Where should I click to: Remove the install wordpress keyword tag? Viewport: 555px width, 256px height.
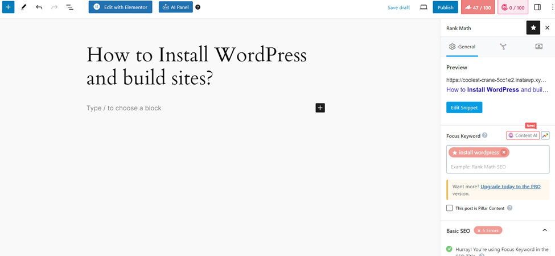(x=504, y=152)
